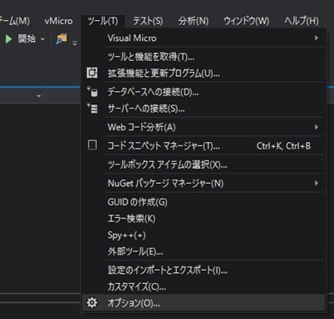Click the extensions and updates icon
This screenshot has width=334, height=319.
92,73
